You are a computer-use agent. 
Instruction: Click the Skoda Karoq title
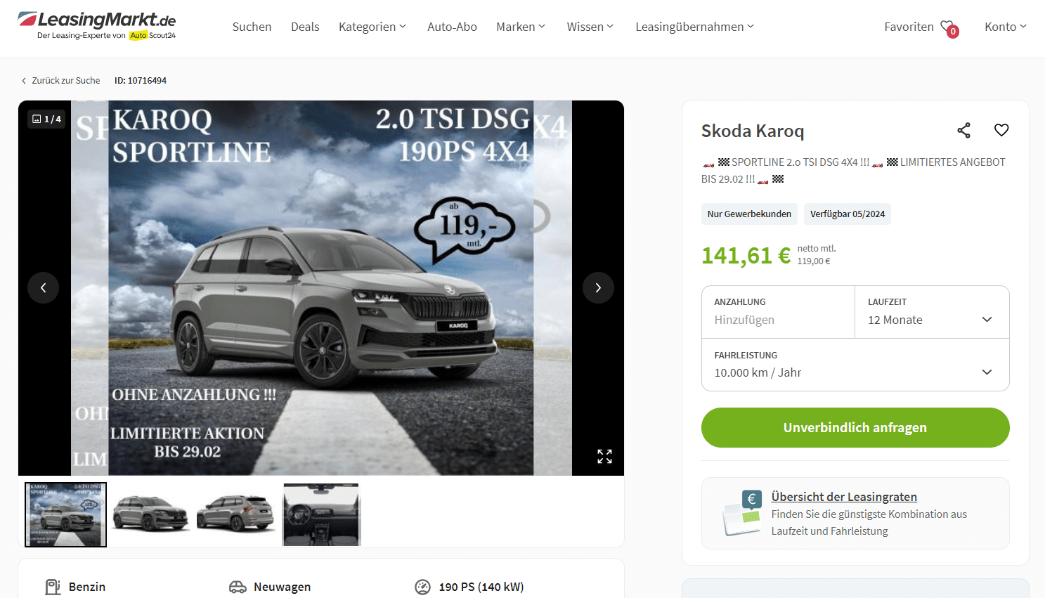click(x=753, y=131)
